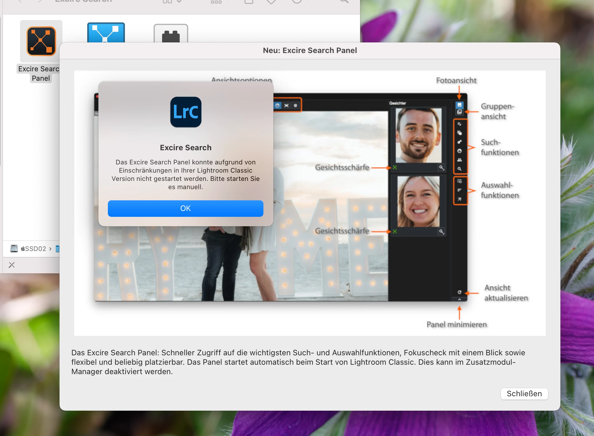Screen dimensions: 594x436
Task: Click the blue folder icon in path bar
Action: click(58, 249)
